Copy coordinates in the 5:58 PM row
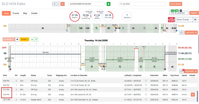This screenshot has width=199, height=104. (146, 81)
